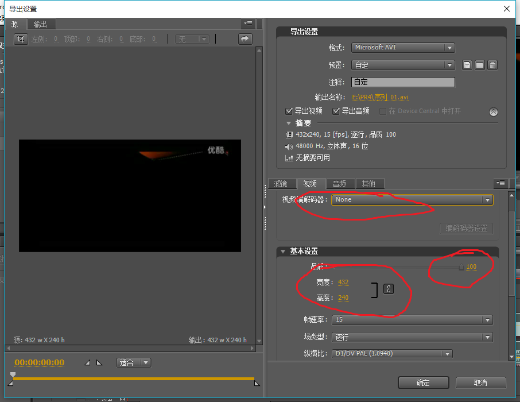The image size is (520, 402).
Task: Click the video preview frame
Action: pyautogui.click(x=130, y=196)
